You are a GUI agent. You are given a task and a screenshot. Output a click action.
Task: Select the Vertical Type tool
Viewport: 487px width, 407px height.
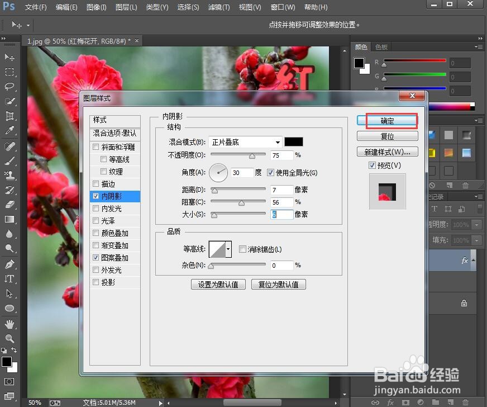[x=9, y=279]
